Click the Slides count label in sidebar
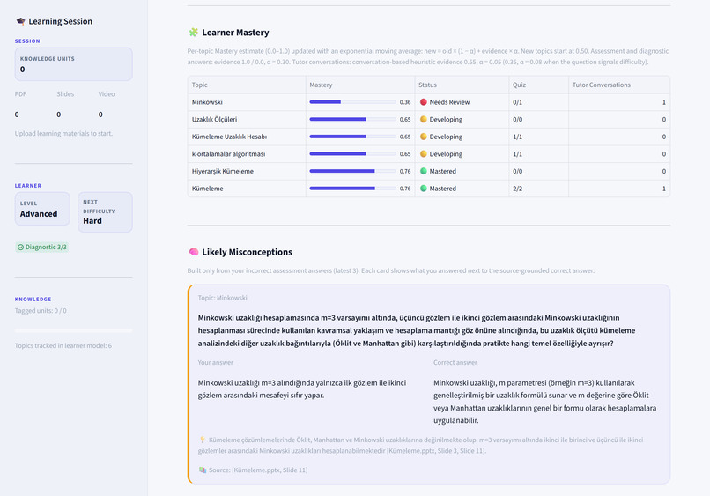 65,93
